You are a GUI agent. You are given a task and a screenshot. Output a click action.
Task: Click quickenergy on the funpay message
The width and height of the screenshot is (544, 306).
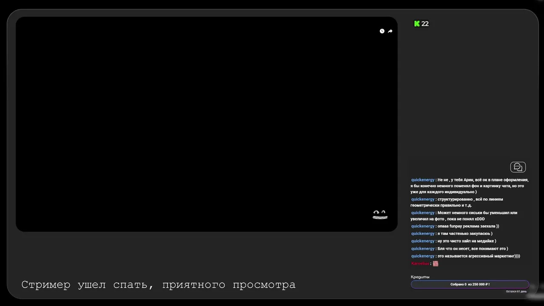point(422,226)
